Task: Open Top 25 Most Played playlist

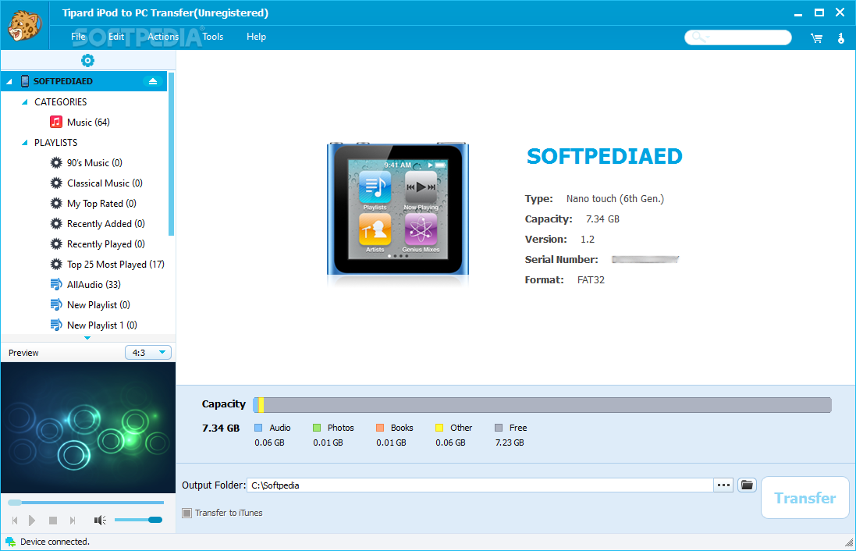Action: point(115,265)
